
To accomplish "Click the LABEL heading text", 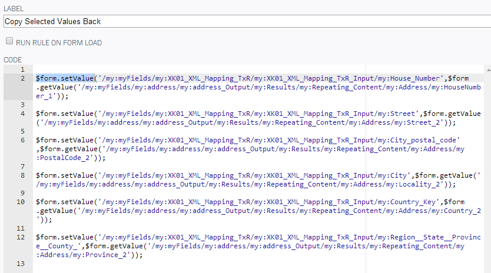I will (x=14, y=9).
